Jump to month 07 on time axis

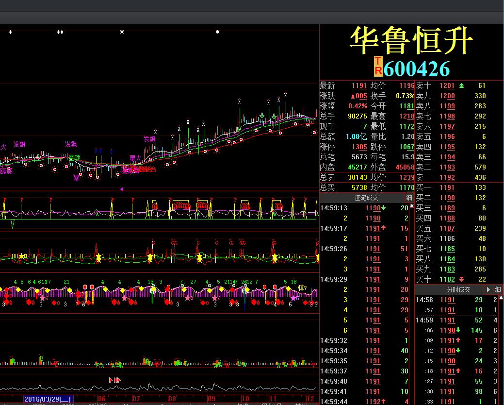[x=136, y=399]
